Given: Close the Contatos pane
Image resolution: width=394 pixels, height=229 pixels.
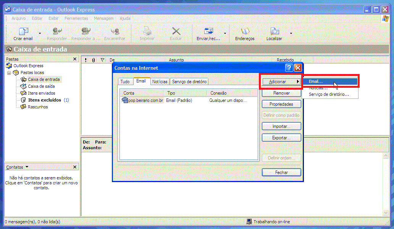Looking at the screenshot, I should point(74,167).
